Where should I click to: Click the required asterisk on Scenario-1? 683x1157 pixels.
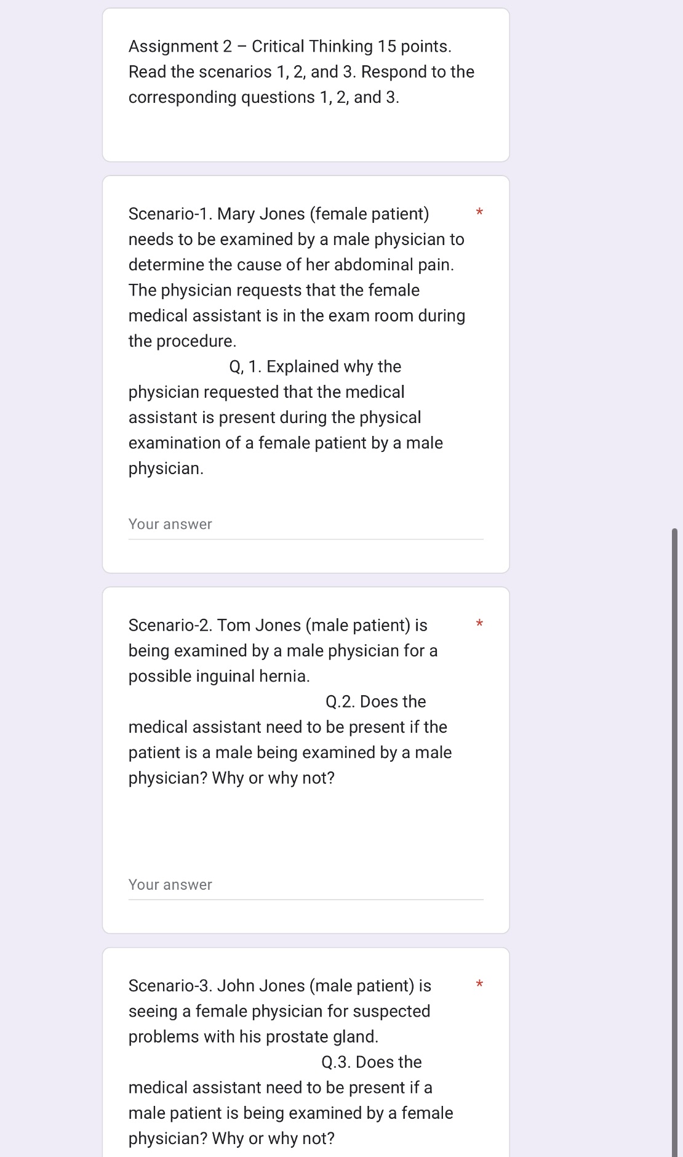point(480,212)
